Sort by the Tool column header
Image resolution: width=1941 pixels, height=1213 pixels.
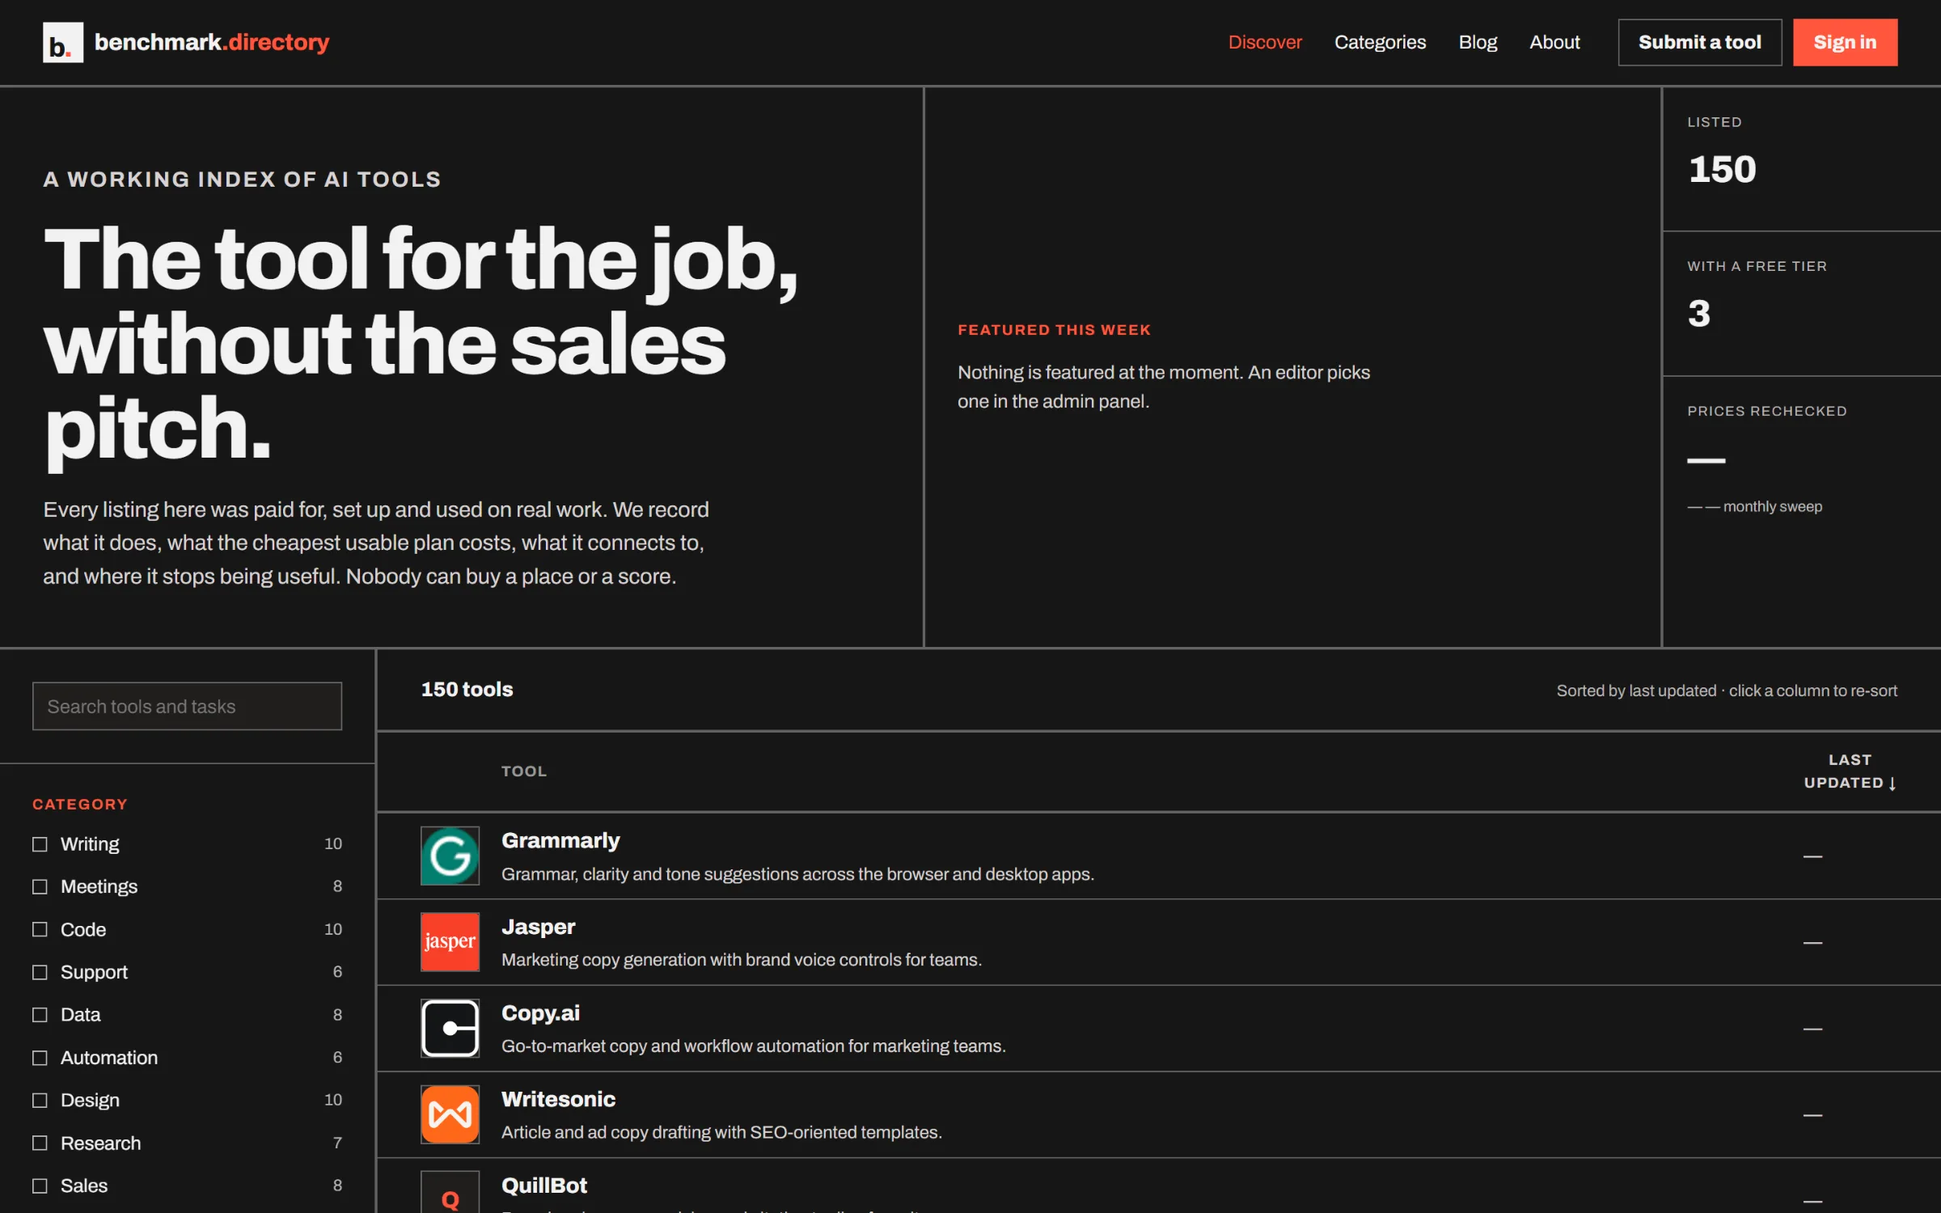[x=524, y=771]
